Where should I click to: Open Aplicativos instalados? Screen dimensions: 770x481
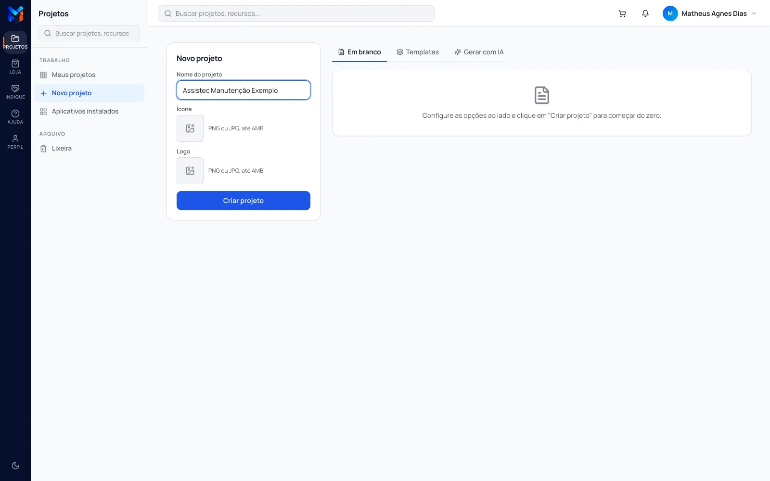click(90, 111)
